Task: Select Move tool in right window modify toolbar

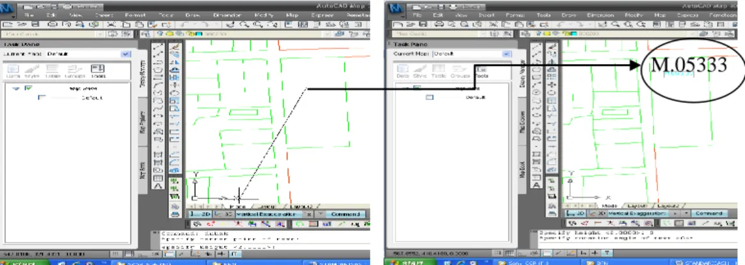Action: [552, 85]
